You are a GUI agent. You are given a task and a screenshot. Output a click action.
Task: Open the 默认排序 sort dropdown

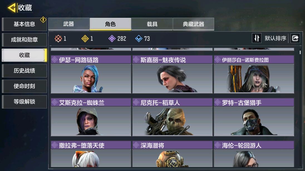pos(275,38)
